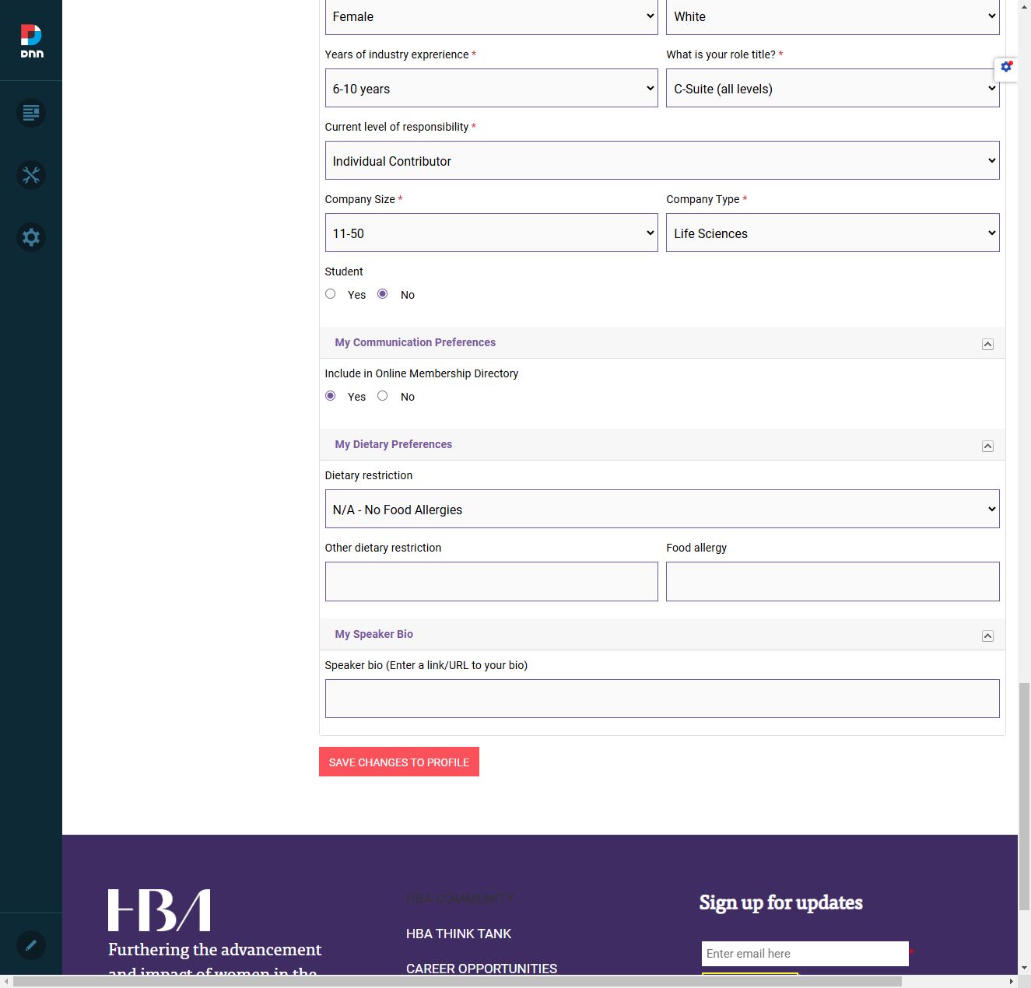Open the Manage tools icon in the sidebar
1031x988 pixels.
pyautogui.click(x=31, y=175)
